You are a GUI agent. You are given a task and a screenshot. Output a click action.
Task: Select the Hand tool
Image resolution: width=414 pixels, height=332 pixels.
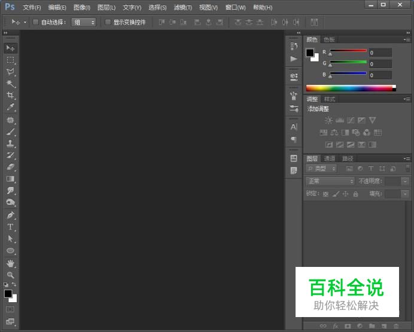click(10, 263)
